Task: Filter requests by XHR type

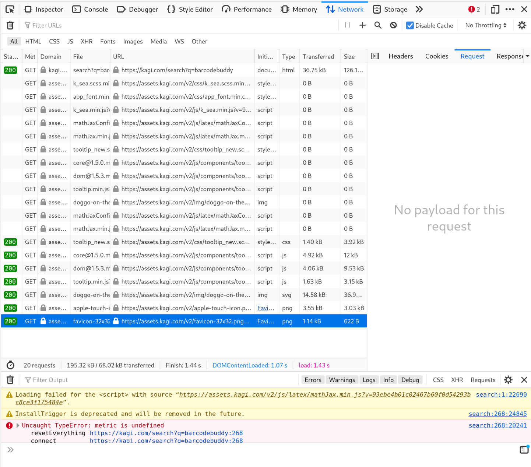Action: [87, 41]
